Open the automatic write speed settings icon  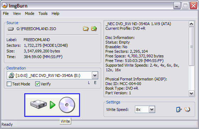pos(179,110)
